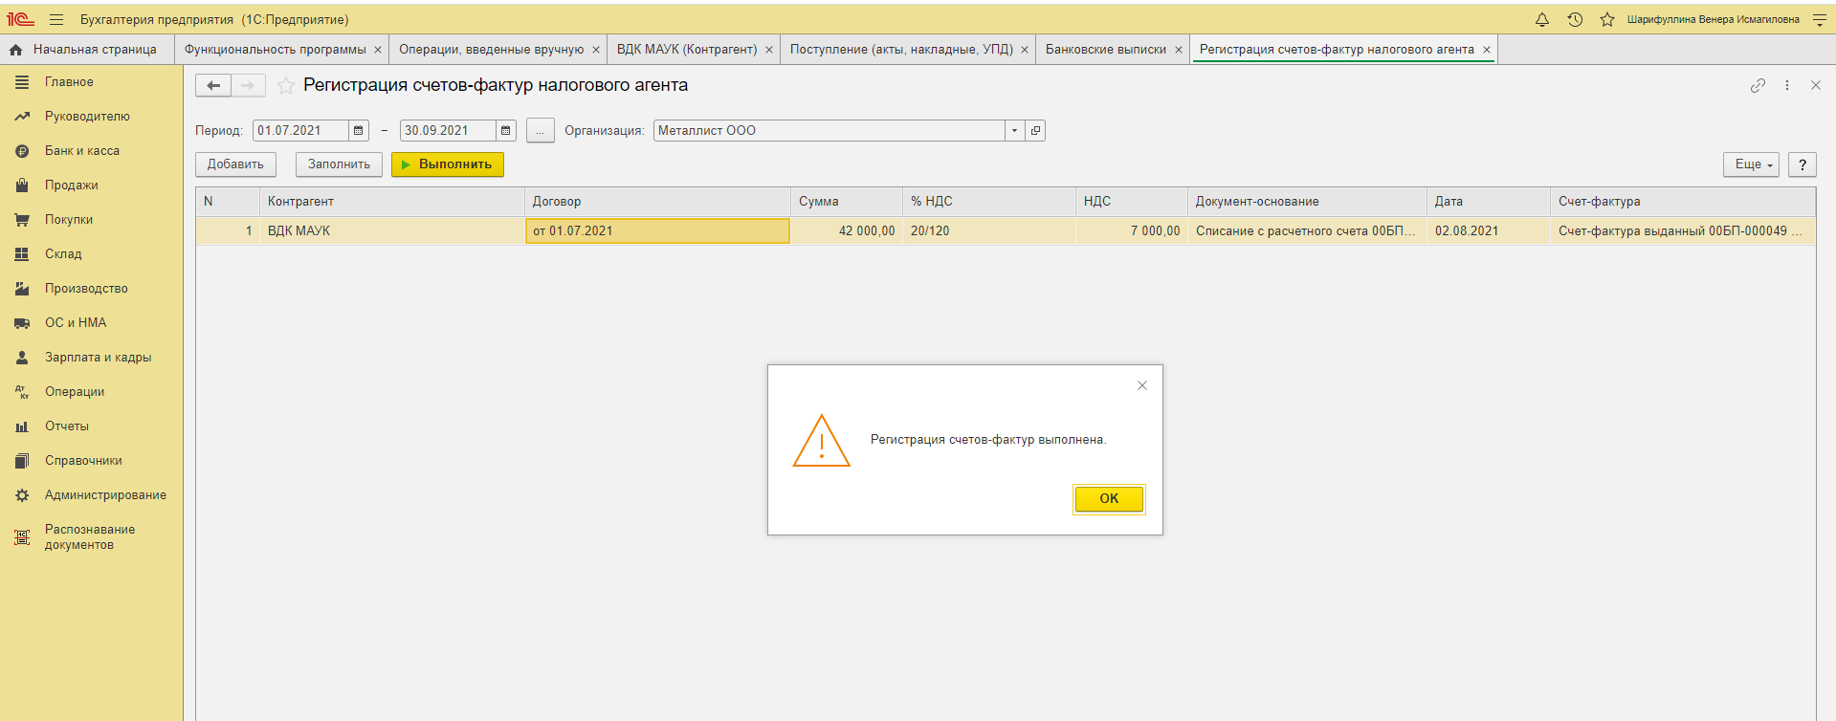Image resolution: width=1836 pixels, height=721 pixels.
Task: Open the Операции section
Action: tap(92, 392)
